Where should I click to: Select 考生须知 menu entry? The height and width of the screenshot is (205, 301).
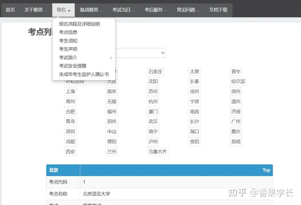[x=68, y=40]
